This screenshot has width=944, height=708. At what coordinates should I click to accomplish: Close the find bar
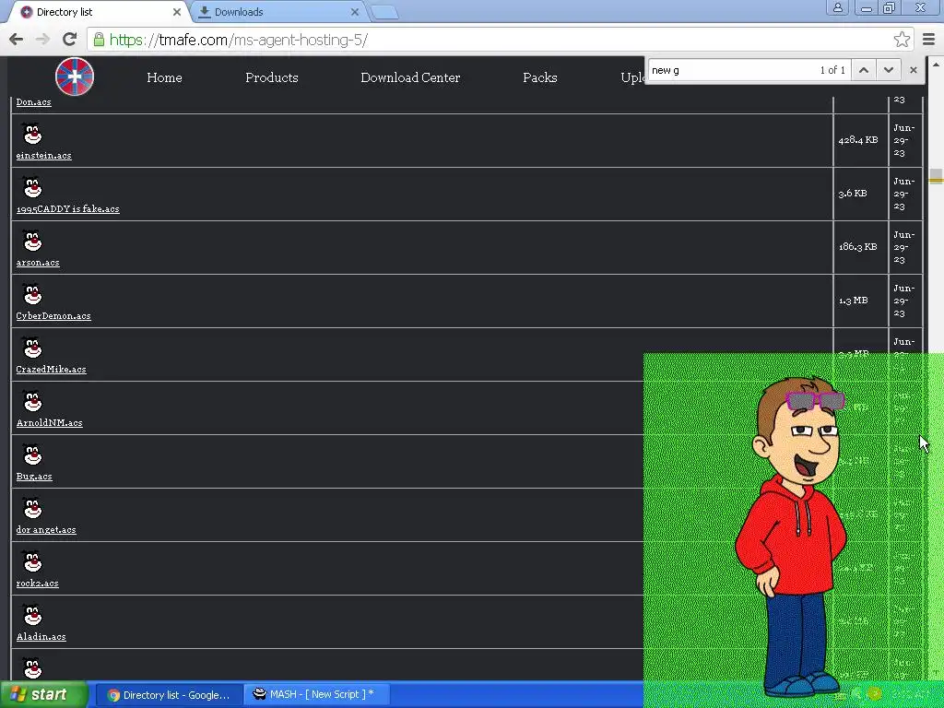[914, 70]
